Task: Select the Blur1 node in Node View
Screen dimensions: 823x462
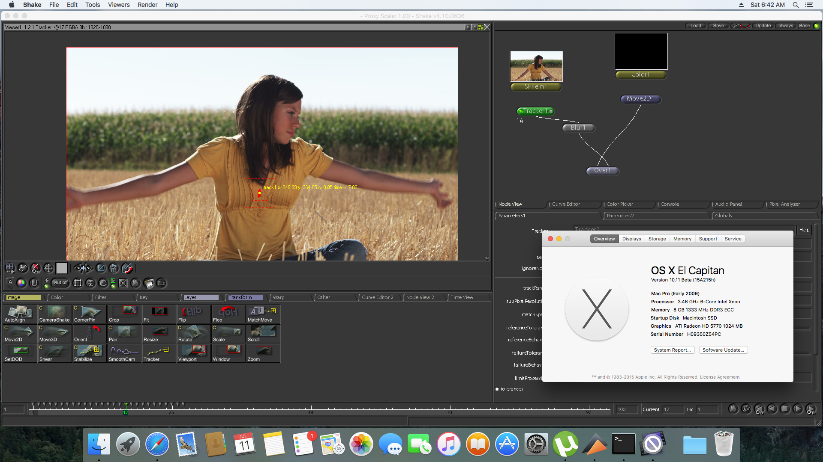Action: click(578, 127)
